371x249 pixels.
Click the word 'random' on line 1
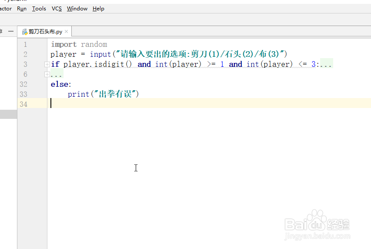coord(94,44)
